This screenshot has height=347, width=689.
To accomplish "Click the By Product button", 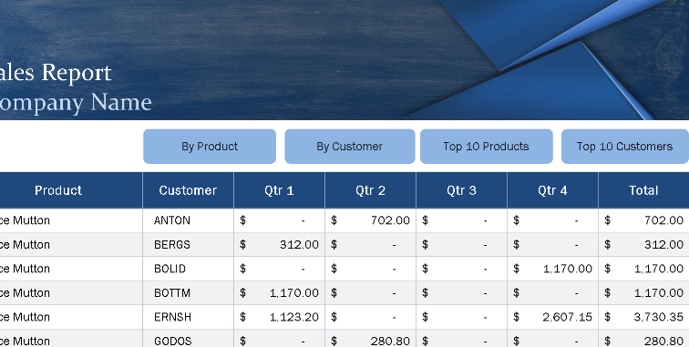I will pyautogui.click(x=210, y=147).
